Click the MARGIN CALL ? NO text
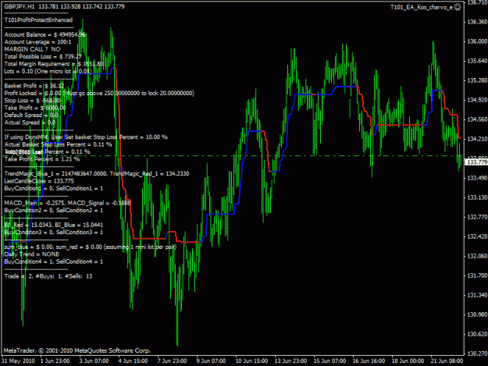 coord(32,49)
